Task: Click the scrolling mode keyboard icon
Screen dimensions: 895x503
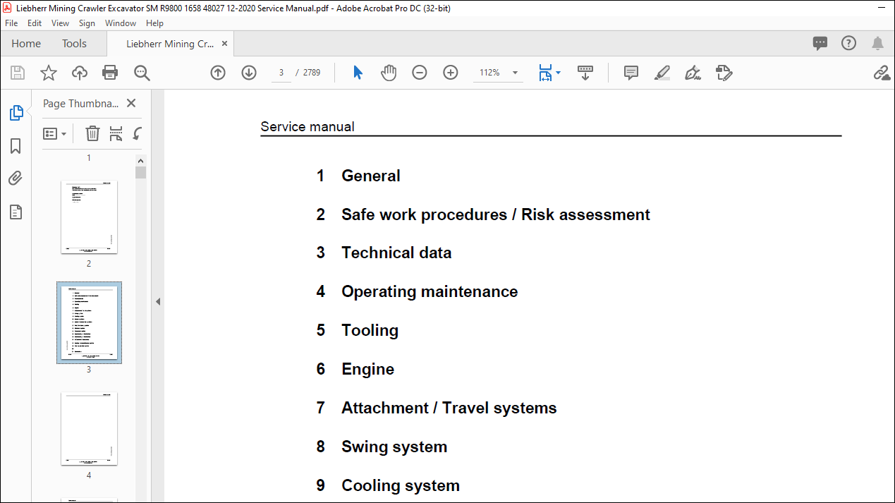Action: pyautogui.click(x=585, y=73)
